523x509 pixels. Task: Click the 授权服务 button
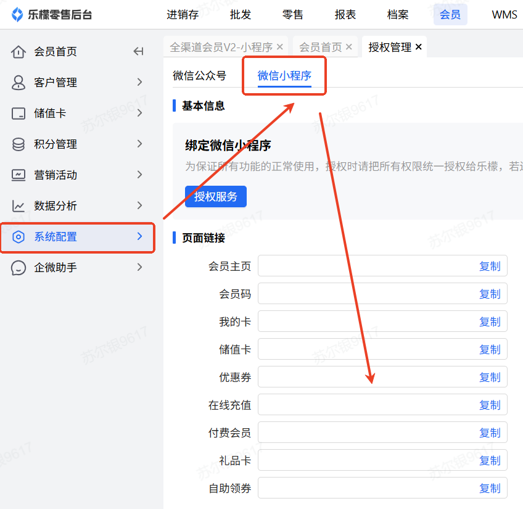click(216, 197)
